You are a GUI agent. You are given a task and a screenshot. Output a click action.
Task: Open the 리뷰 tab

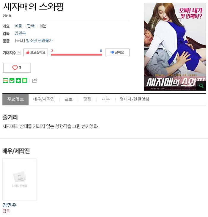tap(106, 99)
